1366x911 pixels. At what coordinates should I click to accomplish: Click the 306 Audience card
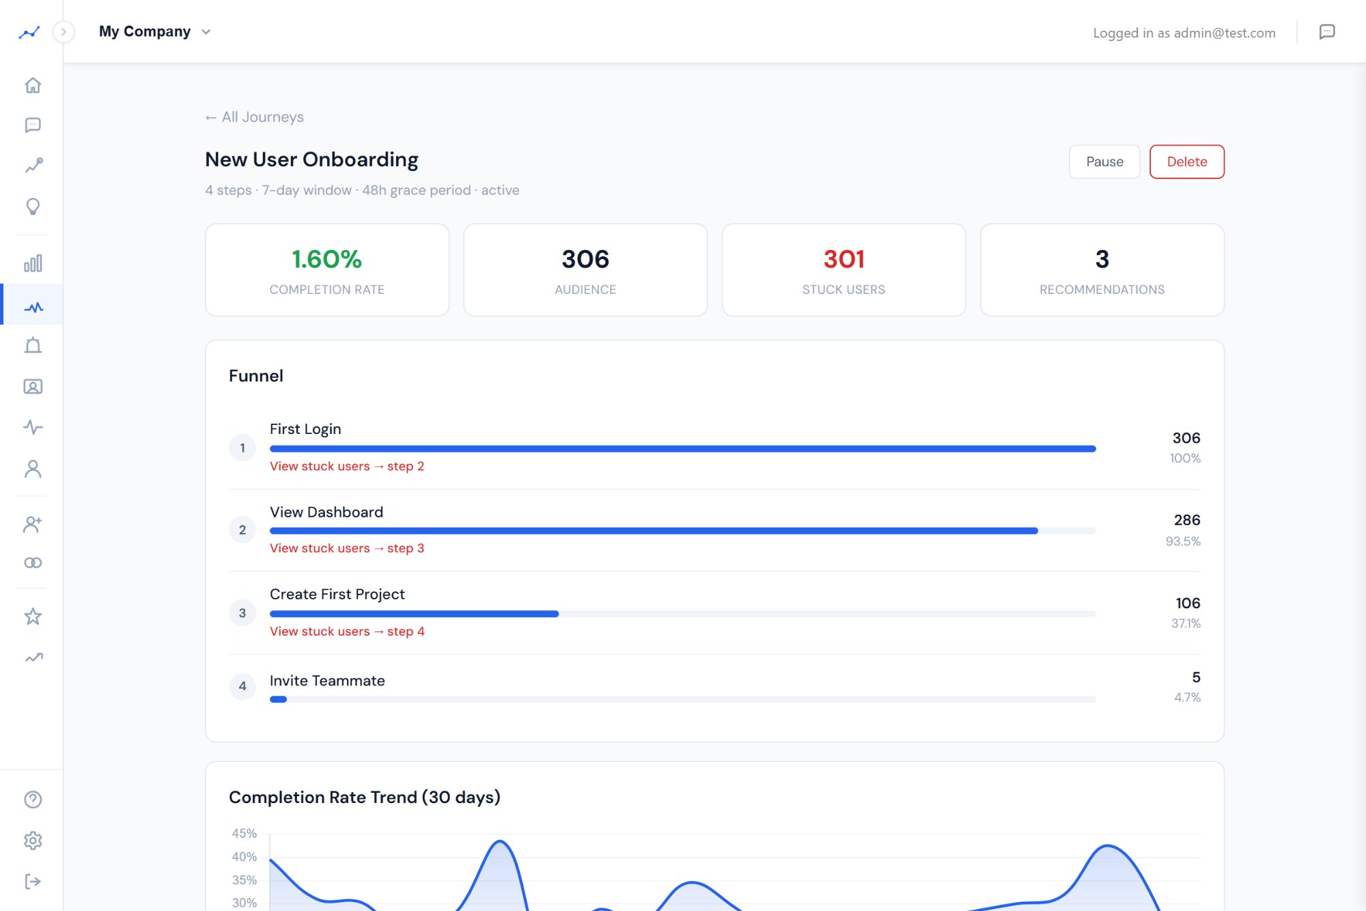coord(585,270)
